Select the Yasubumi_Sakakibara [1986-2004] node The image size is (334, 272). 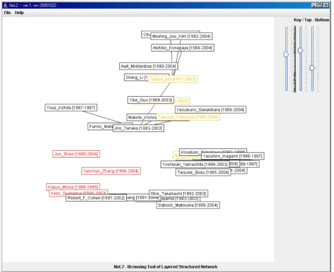210,110
